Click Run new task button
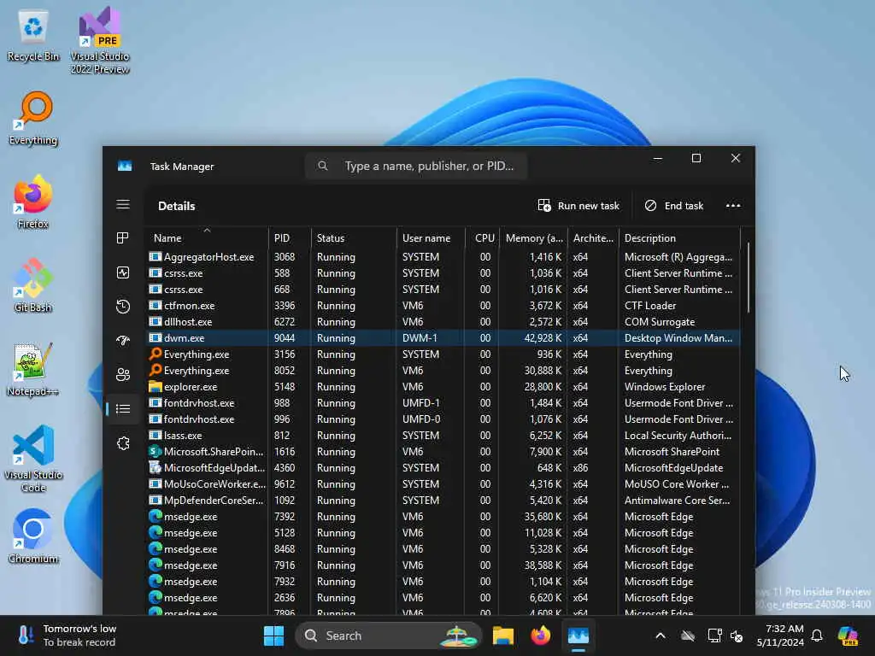The width and height of the screenshot is (875, 656). point(578,205)
